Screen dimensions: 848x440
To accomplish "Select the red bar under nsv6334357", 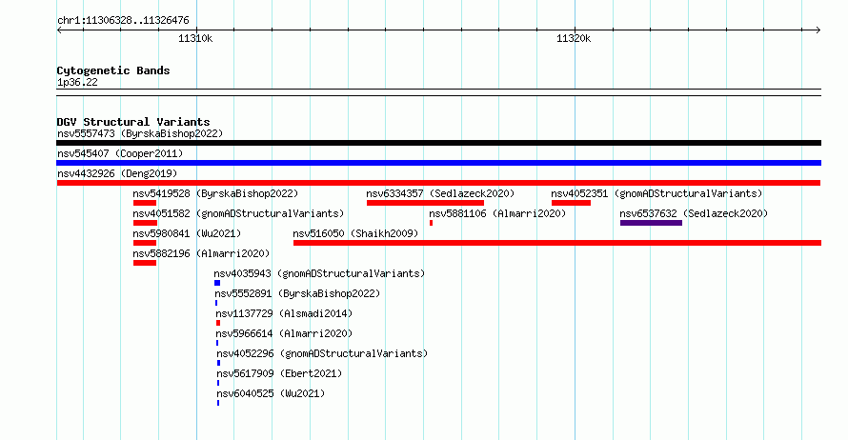I will coord(425,203).
